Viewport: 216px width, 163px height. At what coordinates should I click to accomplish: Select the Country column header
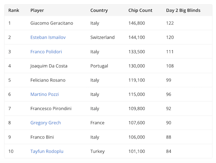(99, 10)
